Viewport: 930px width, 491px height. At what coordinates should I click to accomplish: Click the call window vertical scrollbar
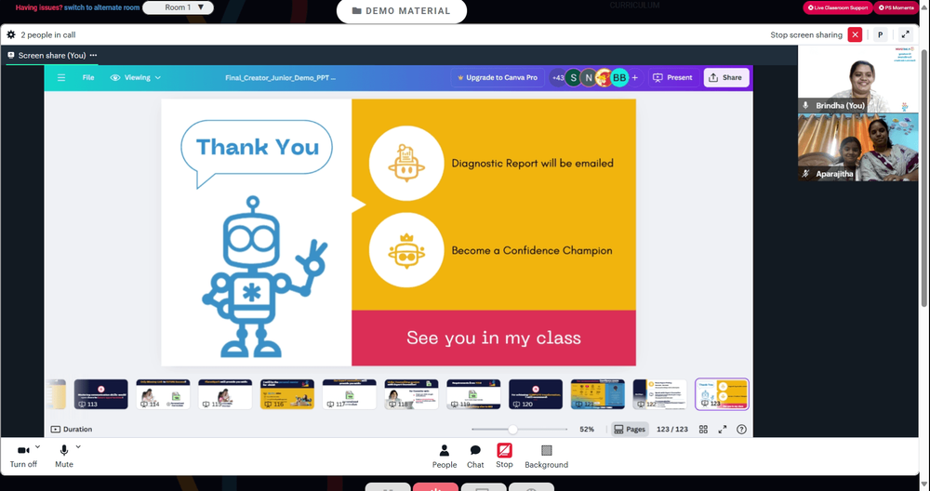[x=924, y=178]
